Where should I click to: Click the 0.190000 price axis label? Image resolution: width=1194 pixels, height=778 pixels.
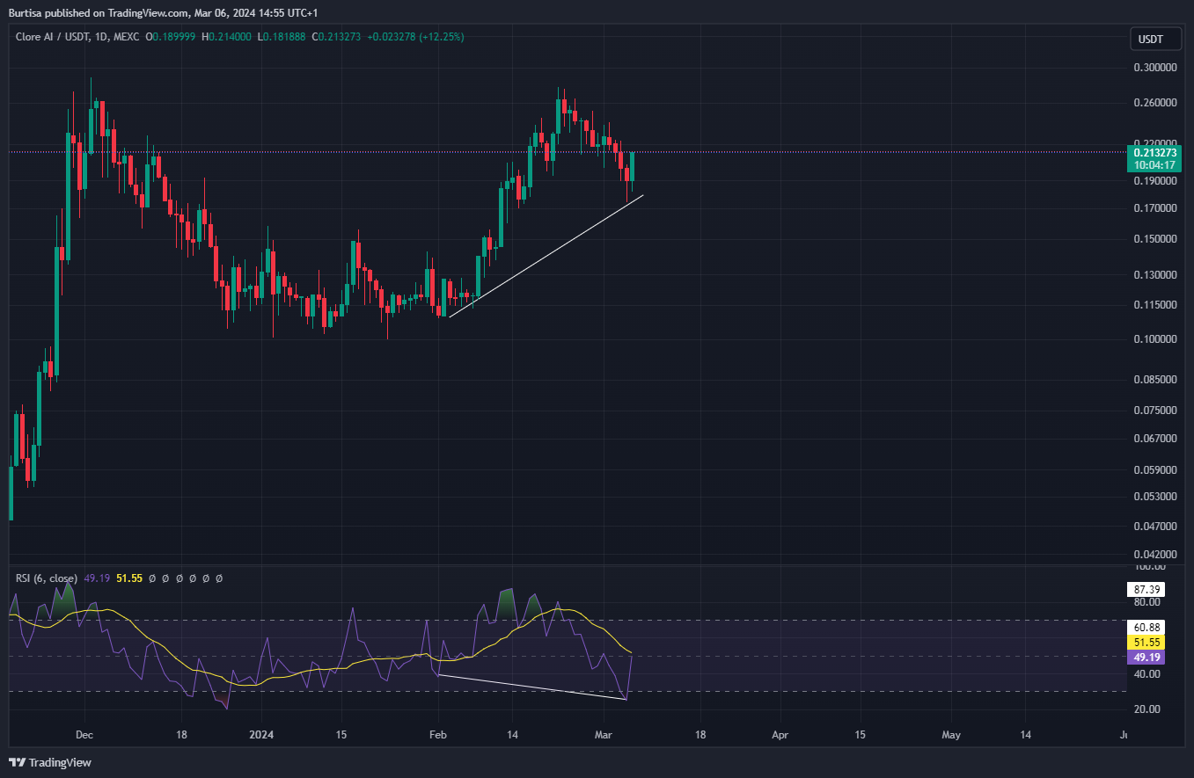tap(1155, 181)
